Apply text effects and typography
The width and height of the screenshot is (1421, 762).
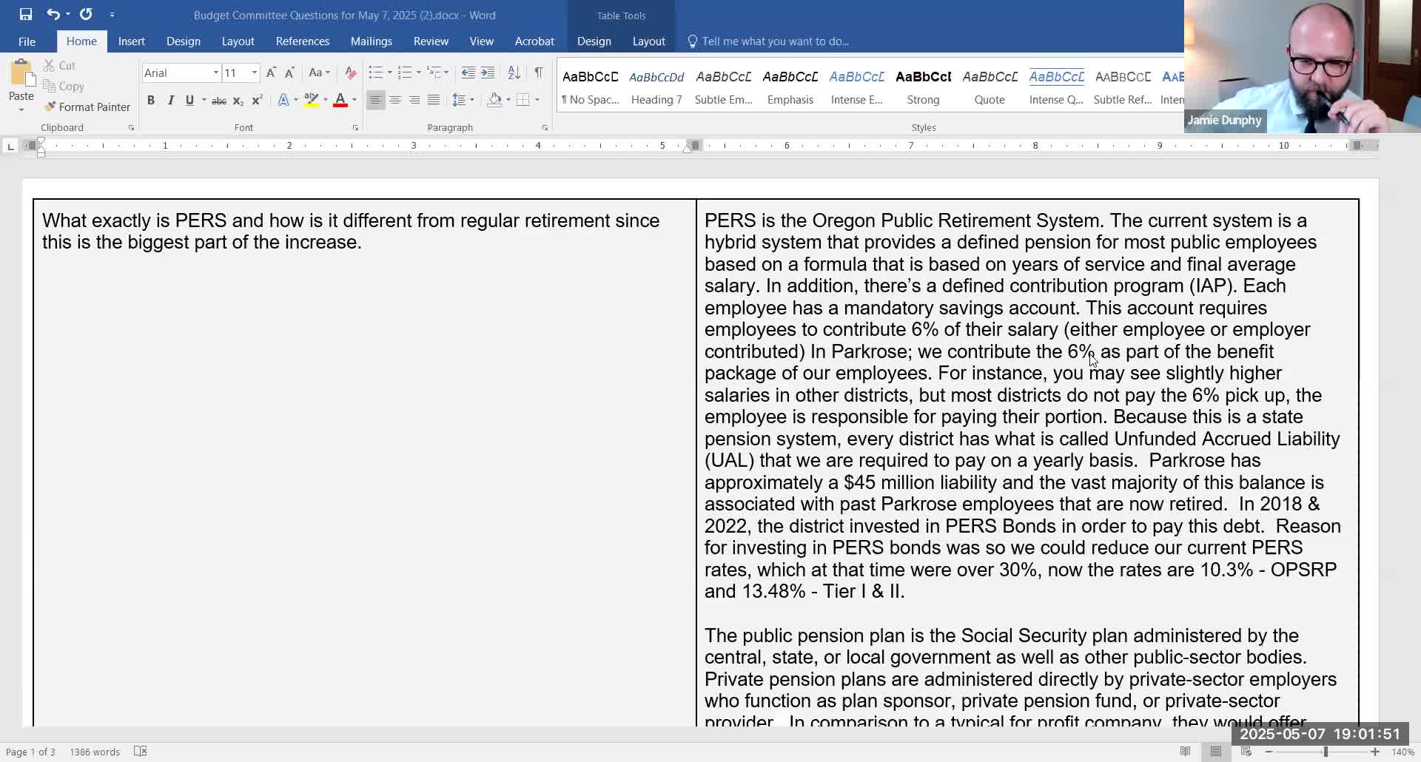pyautogui.click(x=283, y=100)
